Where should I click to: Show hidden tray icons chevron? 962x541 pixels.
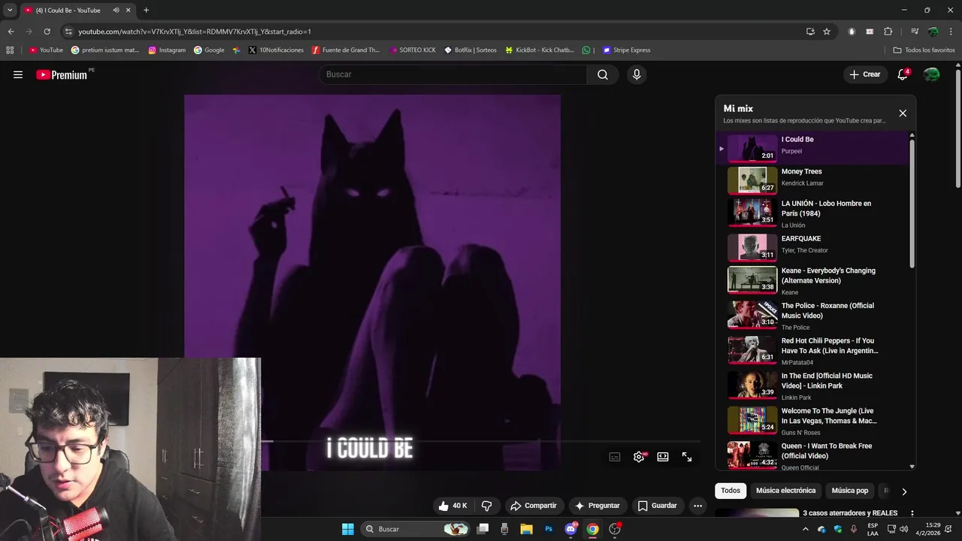806,529
